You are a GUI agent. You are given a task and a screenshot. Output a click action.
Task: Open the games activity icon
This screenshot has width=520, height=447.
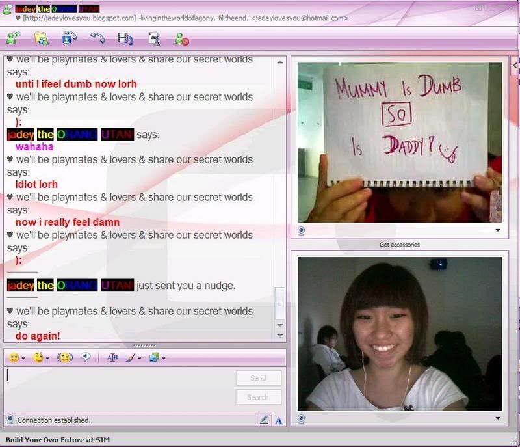click(155, 39)
